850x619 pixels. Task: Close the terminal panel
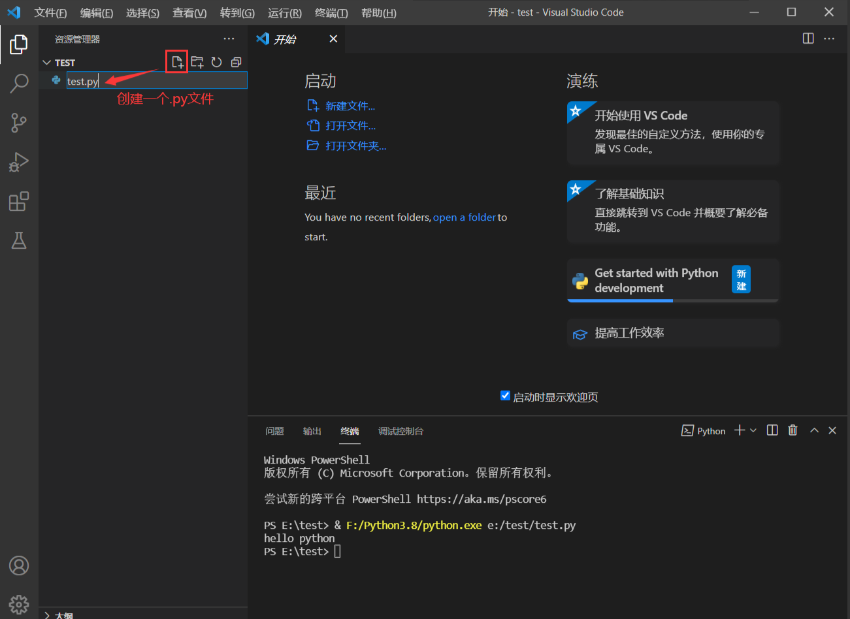click(x=832, y=430)
